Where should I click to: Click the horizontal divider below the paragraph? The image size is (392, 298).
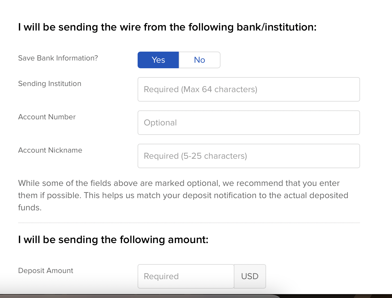pyautogui.click(x=189, y=223)
